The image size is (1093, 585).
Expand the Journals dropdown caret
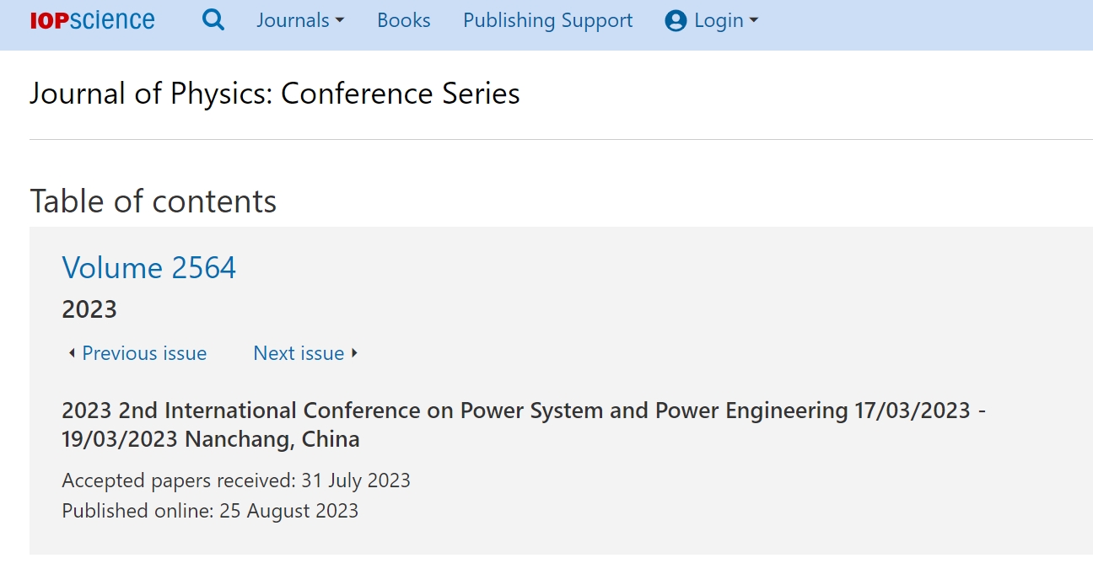340,21
